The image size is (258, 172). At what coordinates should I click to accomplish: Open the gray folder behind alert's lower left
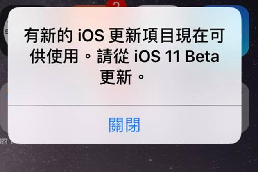4,108
